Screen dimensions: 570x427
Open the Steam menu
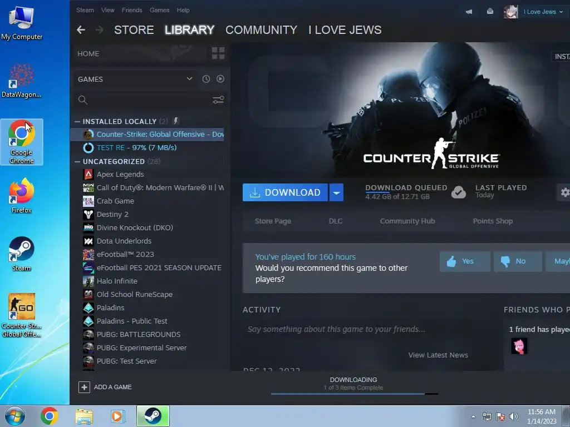(x=85, y=10)
